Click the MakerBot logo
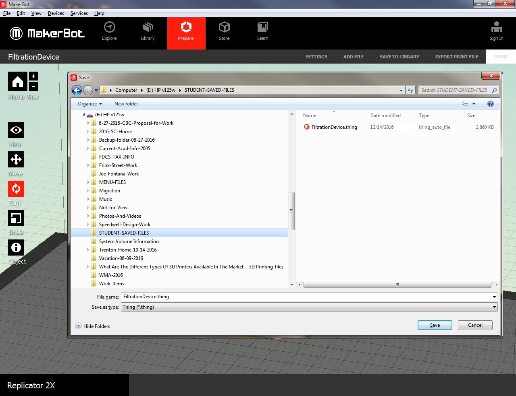 (x=47, y=33)
